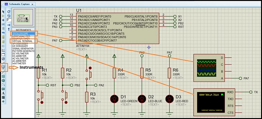Click the RX terminal on pin 12

[61, 20]
